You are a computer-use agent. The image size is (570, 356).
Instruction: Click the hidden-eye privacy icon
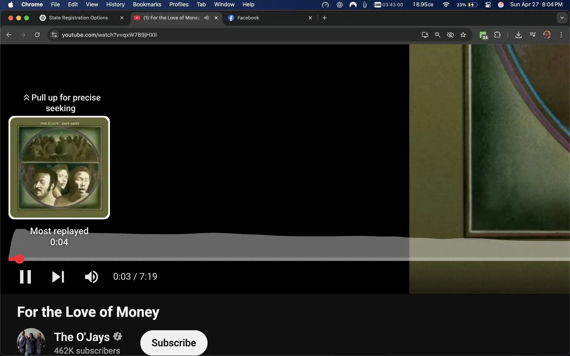[450, 34]
